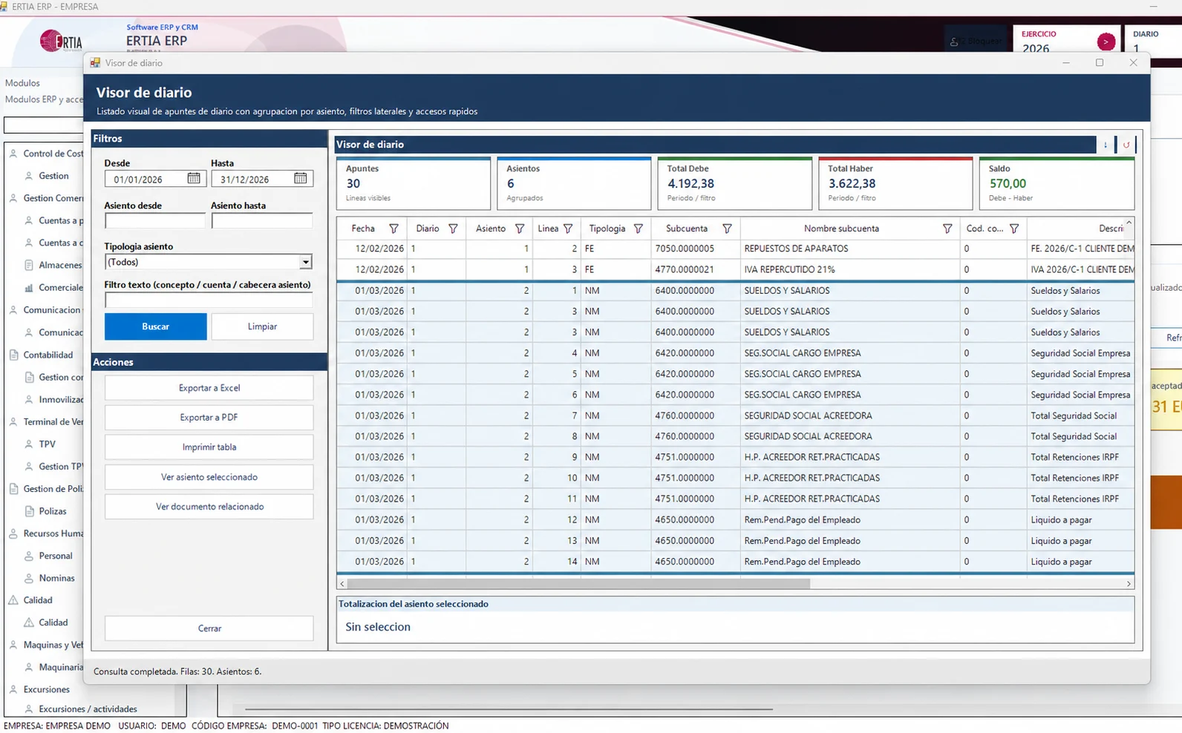Open the Hasta date calendar picker
Screen dimensions: 1182x733
pyautogui.click(x=300, y=178)
